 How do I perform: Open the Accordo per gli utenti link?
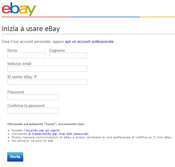pyautogui.click(x=43, y=130)
